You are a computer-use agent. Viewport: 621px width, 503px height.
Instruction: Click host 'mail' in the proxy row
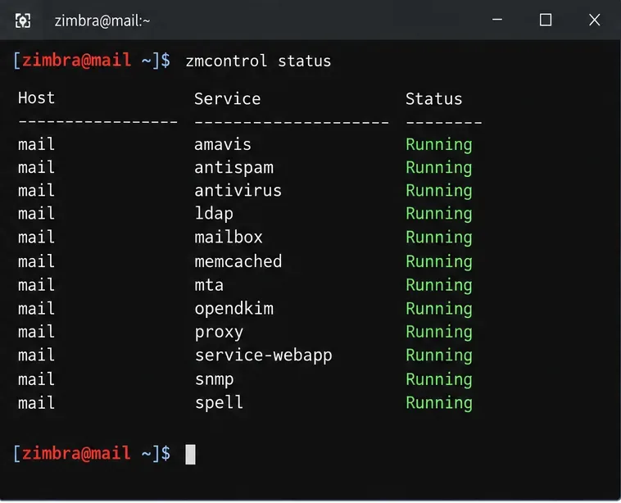coord(36,332)
